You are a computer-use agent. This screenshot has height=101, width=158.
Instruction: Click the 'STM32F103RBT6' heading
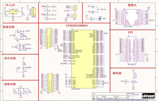[77, 26]
